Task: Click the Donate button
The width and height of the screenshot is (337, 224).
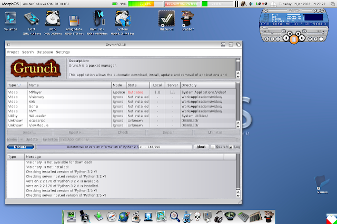Action: click(20, 147)
